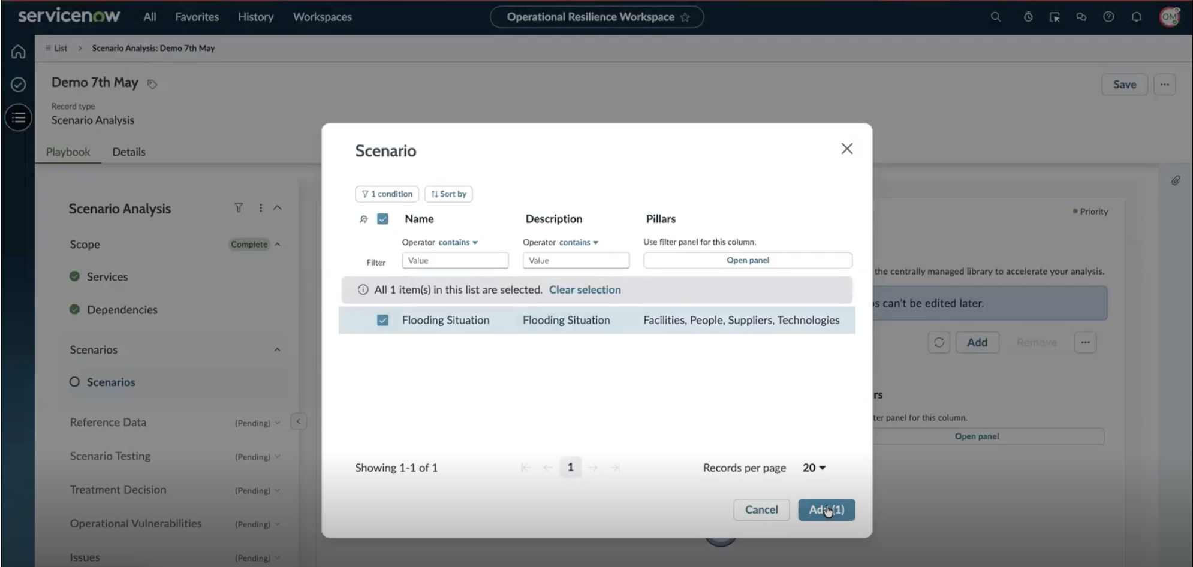Collapse the left playbook sidebar arrow
The image size is (1193, 567).
(x=298, y=421)
